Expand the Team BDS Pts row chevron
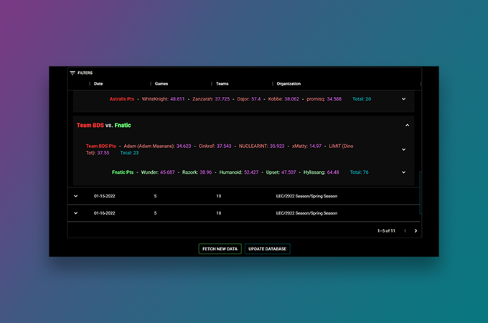 (x=403, y=149)
